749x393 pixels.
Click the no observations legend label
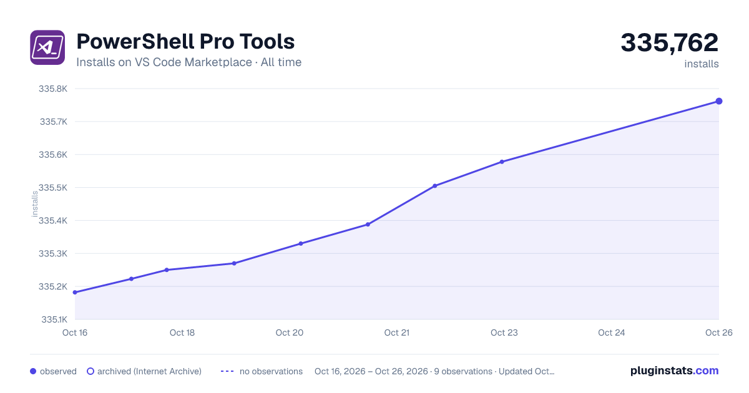click(271, 371)
